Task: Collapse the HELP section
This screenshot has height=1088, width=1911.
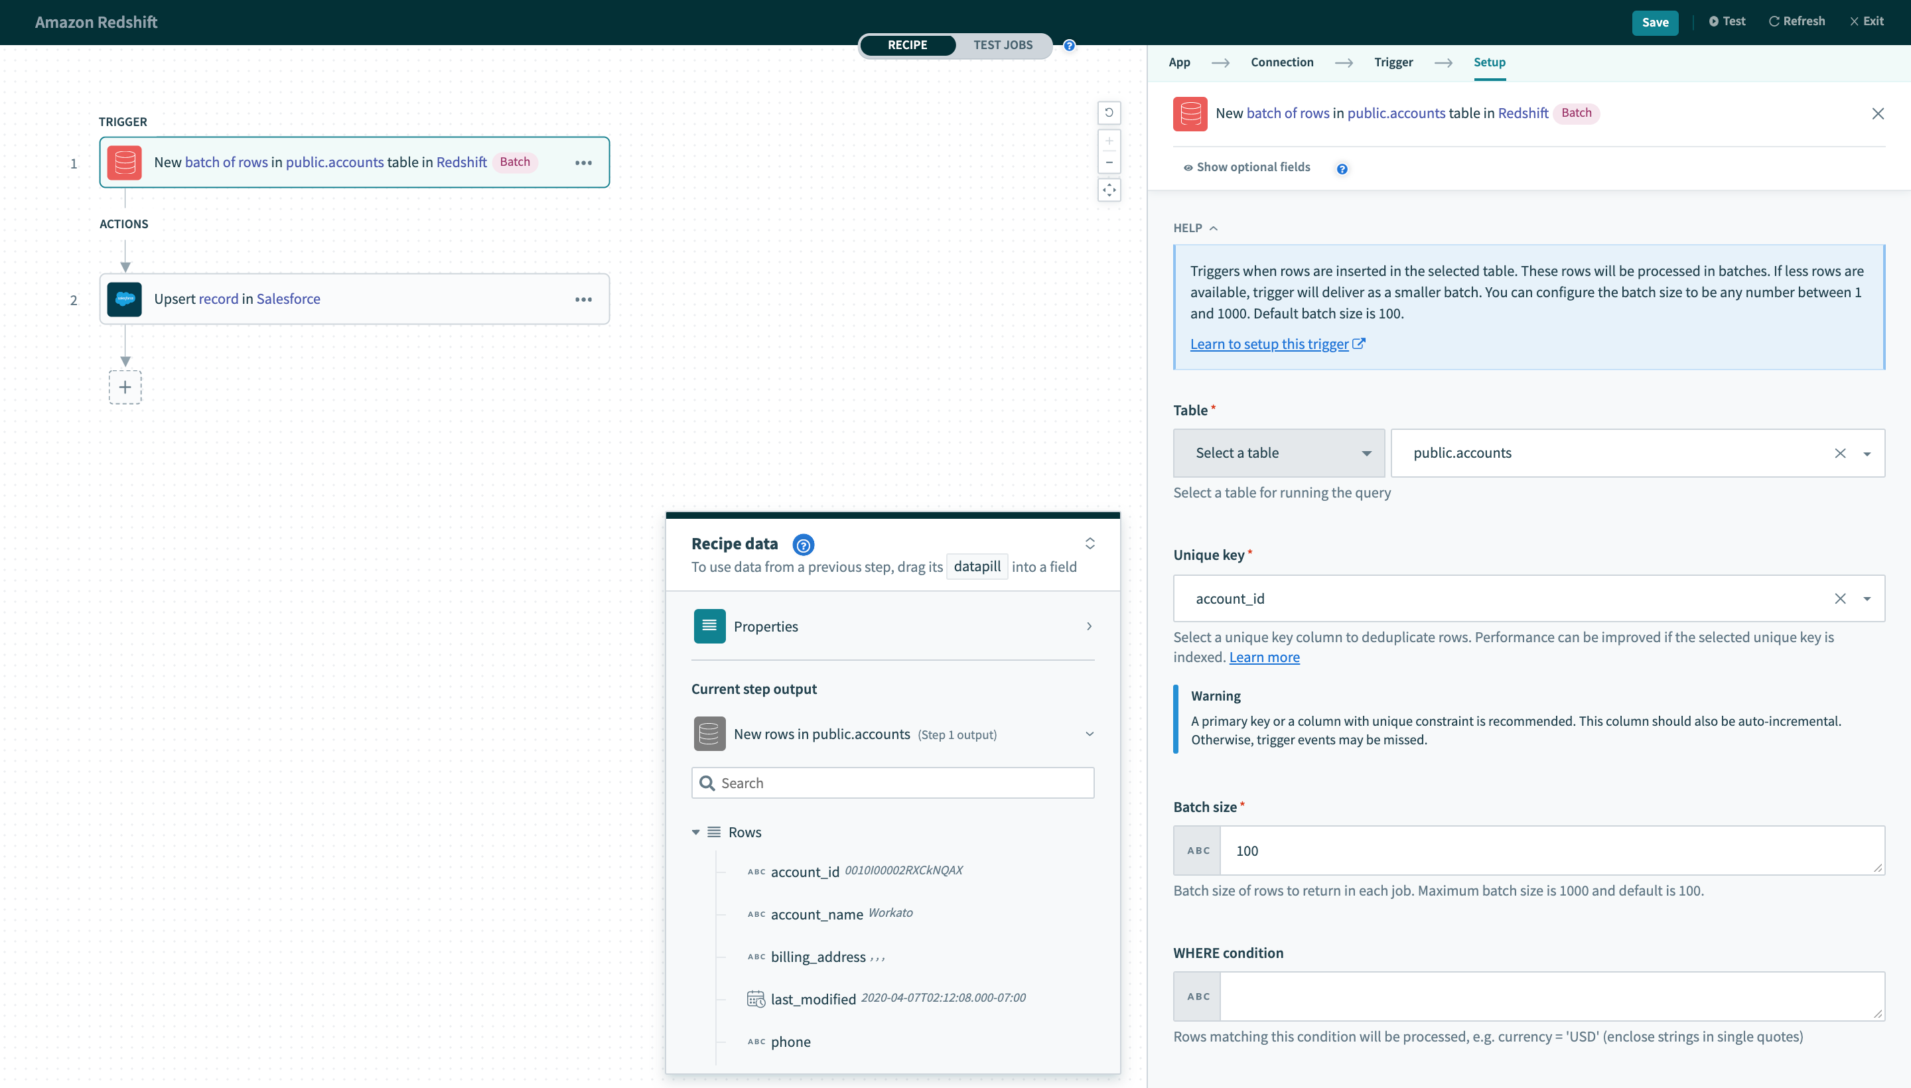Action: (x=1195, y=228)
